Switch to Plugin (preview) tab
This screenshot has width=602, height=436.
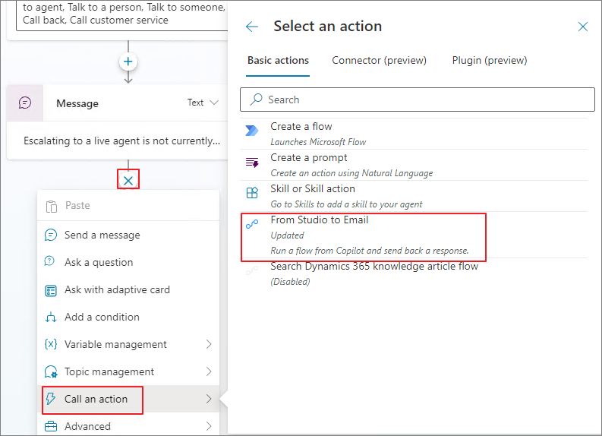point(490,61)
